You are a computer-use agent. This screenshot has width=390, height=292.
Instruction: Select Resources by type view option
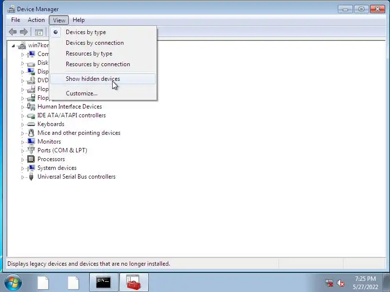point(103,54)
